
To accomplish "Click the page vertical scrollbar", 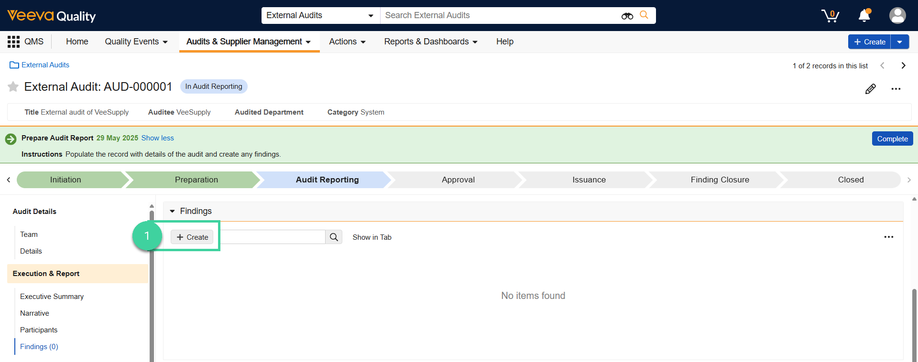I will 914,325.
